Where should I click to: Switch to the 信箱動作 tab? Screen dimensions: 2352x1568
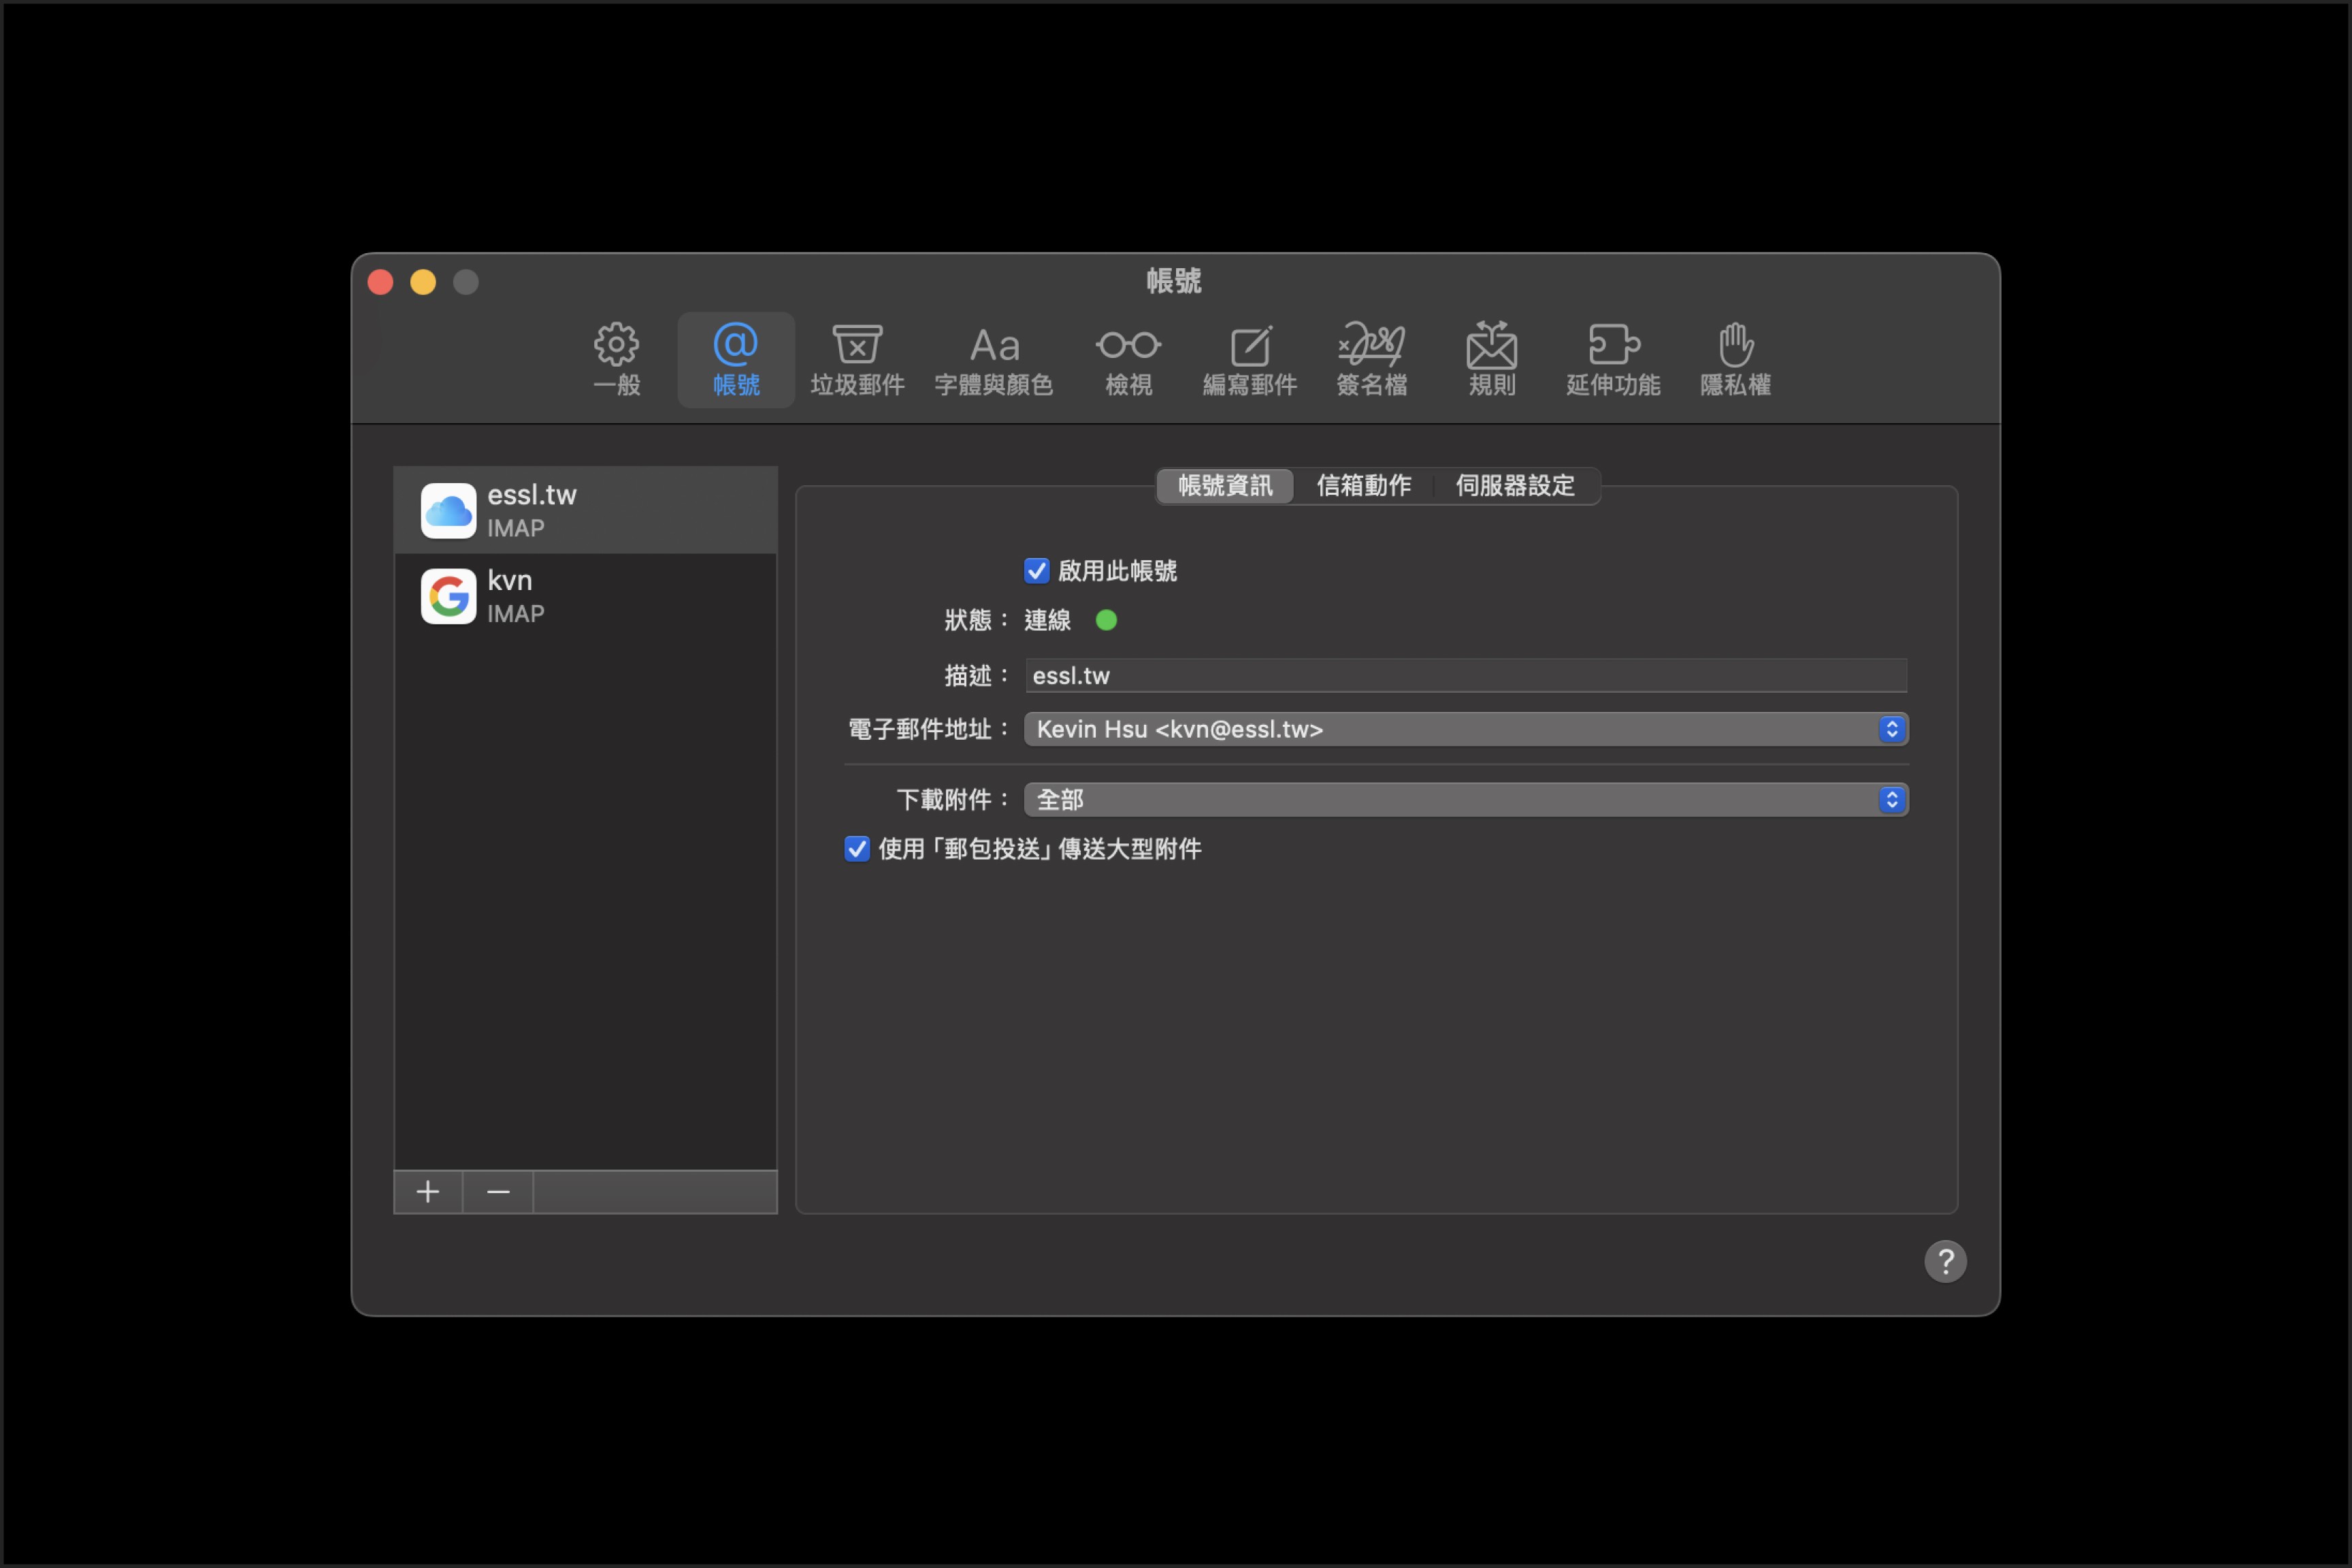[x=1363, y=486]
